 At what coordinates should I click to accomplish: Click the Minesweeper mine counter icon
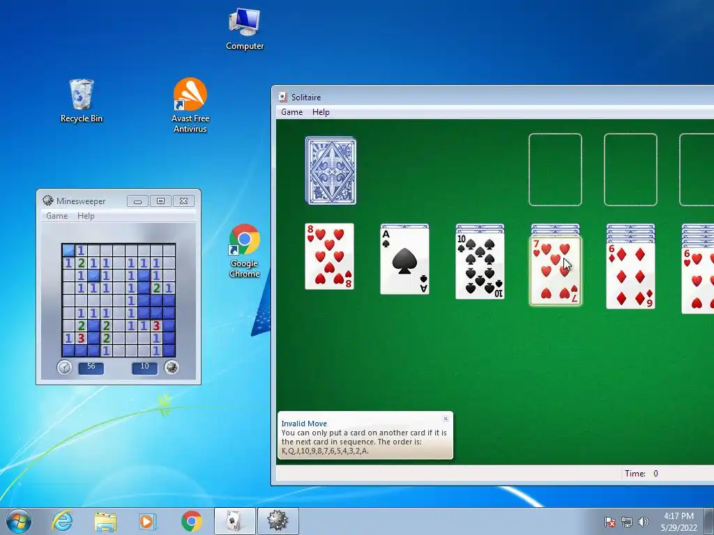coord(172,367)
